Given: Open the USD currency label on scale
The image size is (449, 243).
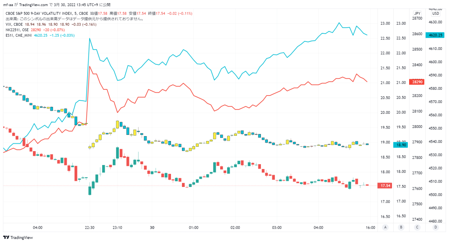Looking at the screenshot, I should click(x=435, y=14).
